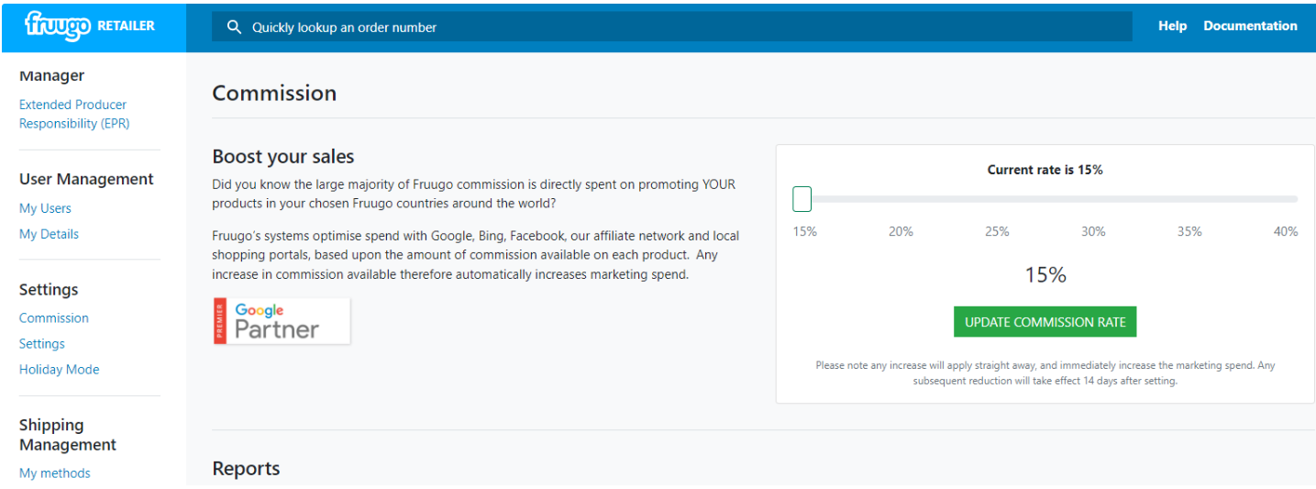Open Extended Producer Responsibility (EPR) link
1316x489 pixels.
73,114
